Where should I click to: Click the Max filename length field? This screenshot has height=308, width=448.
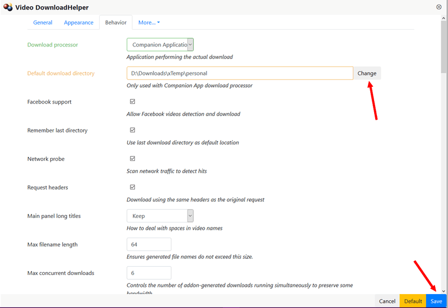click(149, 244)
